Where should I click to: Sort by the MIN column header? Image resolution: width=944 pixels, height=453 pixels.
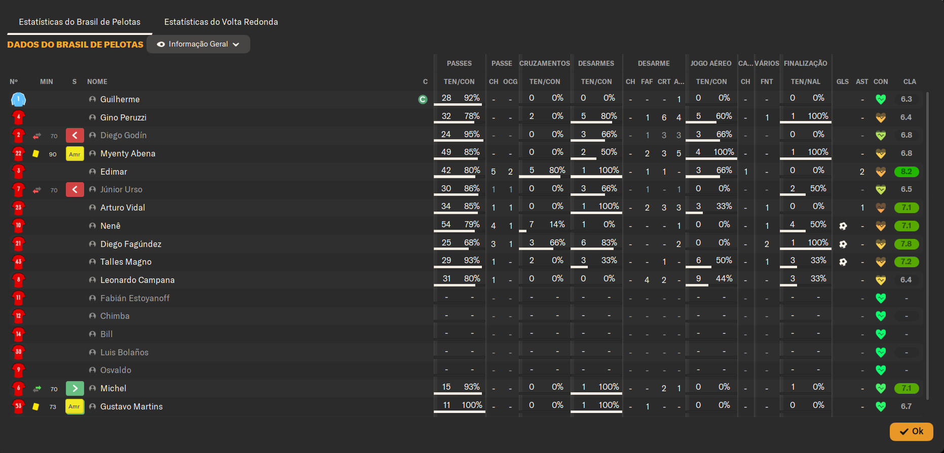click(47, 81)
